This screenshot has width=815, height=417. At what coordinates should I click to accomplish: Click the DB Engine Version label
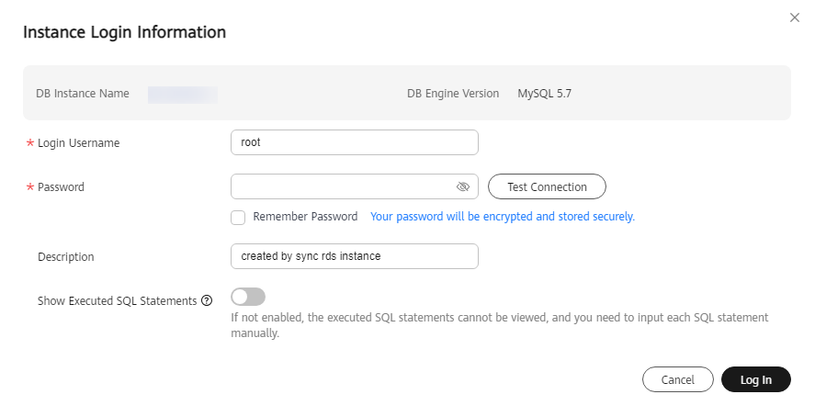pos(453,94)
